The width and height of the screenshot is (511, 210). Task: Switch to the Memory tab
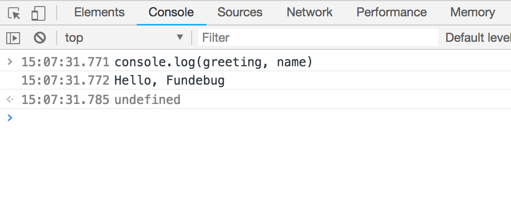pyautogui.click(x=472, y=12)
